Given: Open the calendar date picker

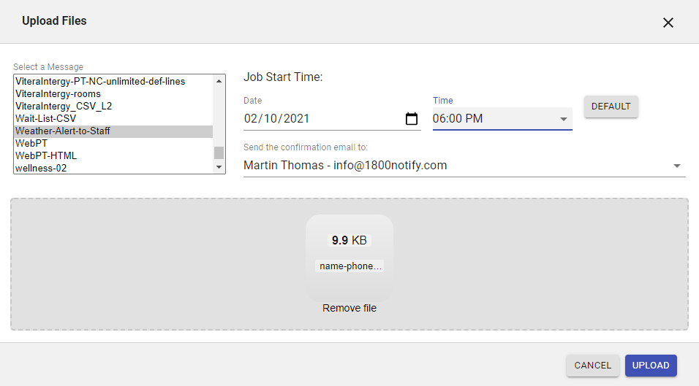Looking at the screenshot, I should 411,119.
